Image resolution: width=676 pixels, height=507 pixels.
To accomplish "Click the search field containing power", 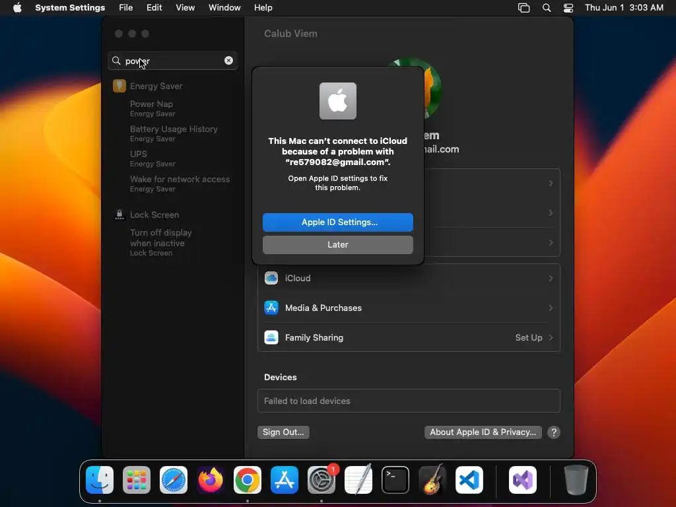I will tap(172, 61).
